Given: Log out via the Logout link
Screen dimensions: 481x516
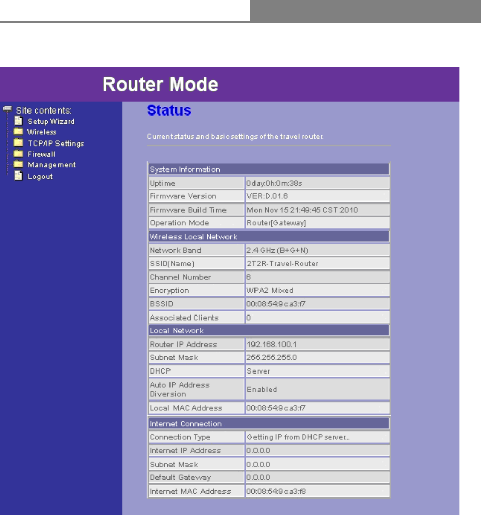Looking at the screenshot, I should (40, 177).
